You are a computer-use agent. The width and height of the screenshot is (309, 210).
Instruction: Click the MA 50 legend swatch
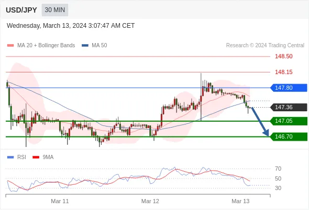(85, 46)
